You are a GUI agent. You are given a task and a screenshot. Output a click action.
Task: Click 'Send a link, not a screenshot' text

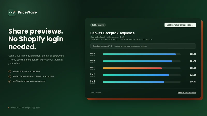[26, 72]
